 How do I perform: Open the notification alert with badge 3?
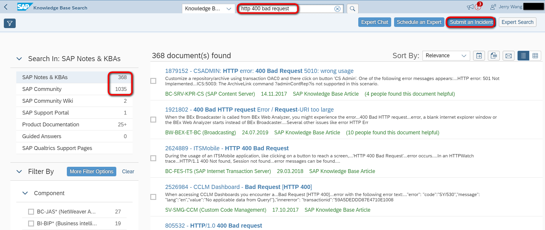[478, 6]
